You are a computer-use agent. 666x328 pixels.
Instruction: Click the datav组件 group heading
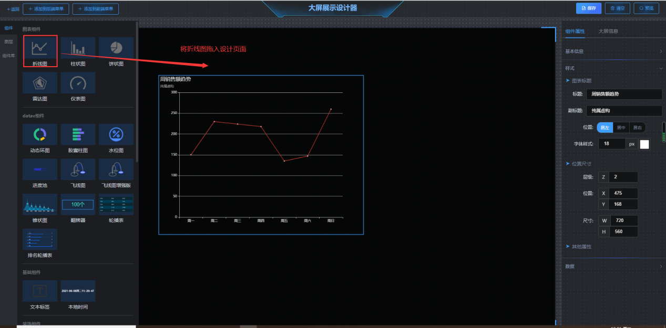(34, 115)
